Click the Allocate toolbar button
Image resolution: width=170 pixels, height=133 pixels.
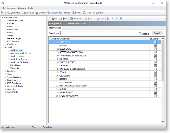click(x=75, y=19)
